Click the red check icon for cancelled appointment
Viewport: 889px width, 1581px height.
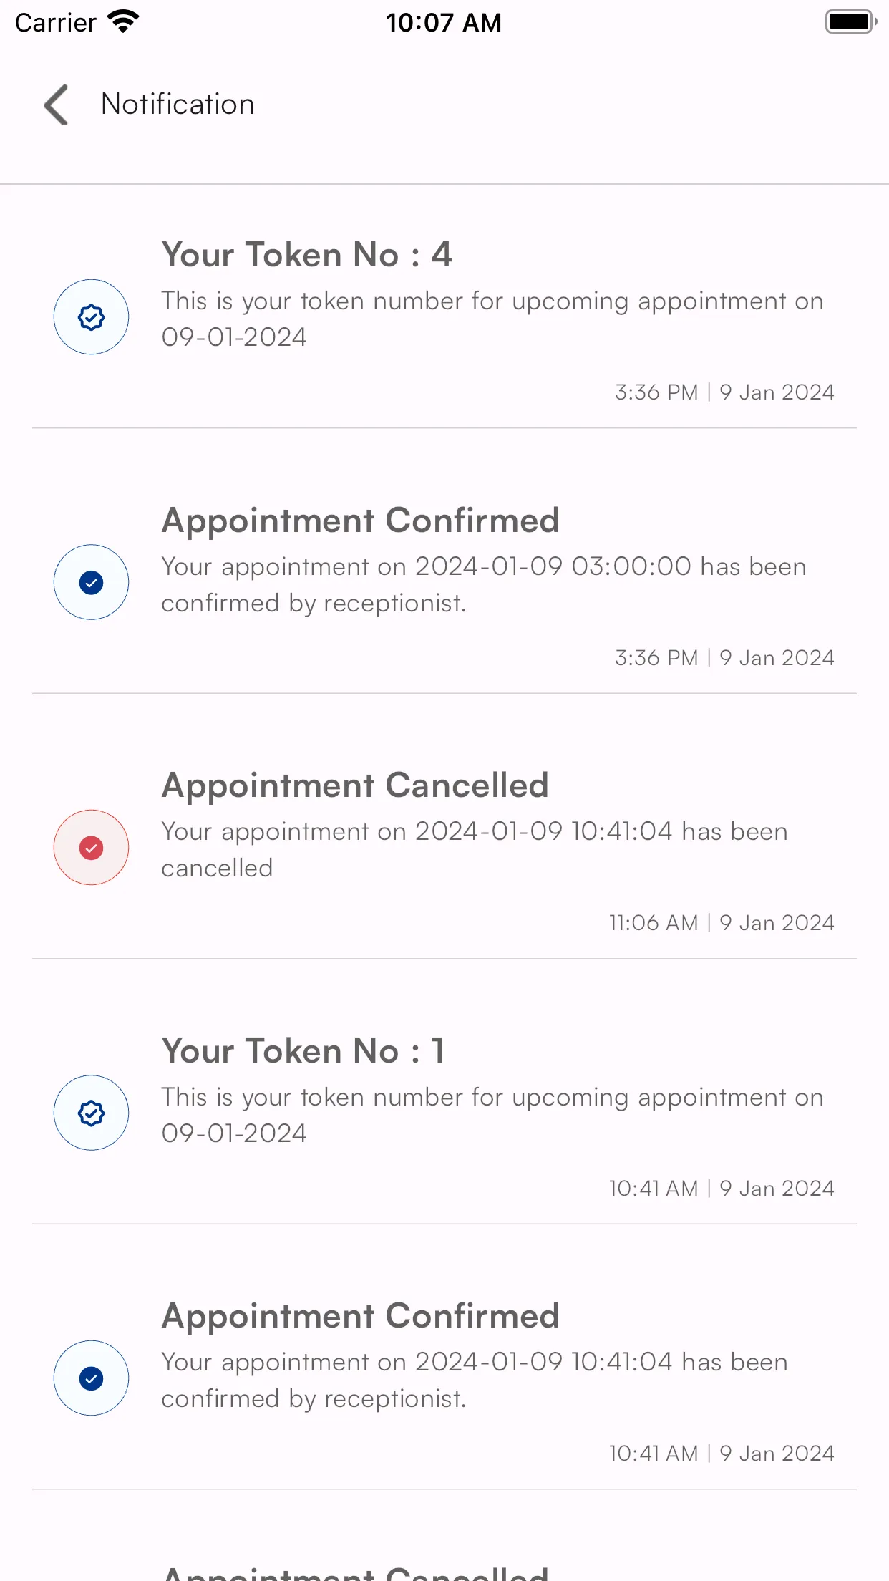coord(92,848)
